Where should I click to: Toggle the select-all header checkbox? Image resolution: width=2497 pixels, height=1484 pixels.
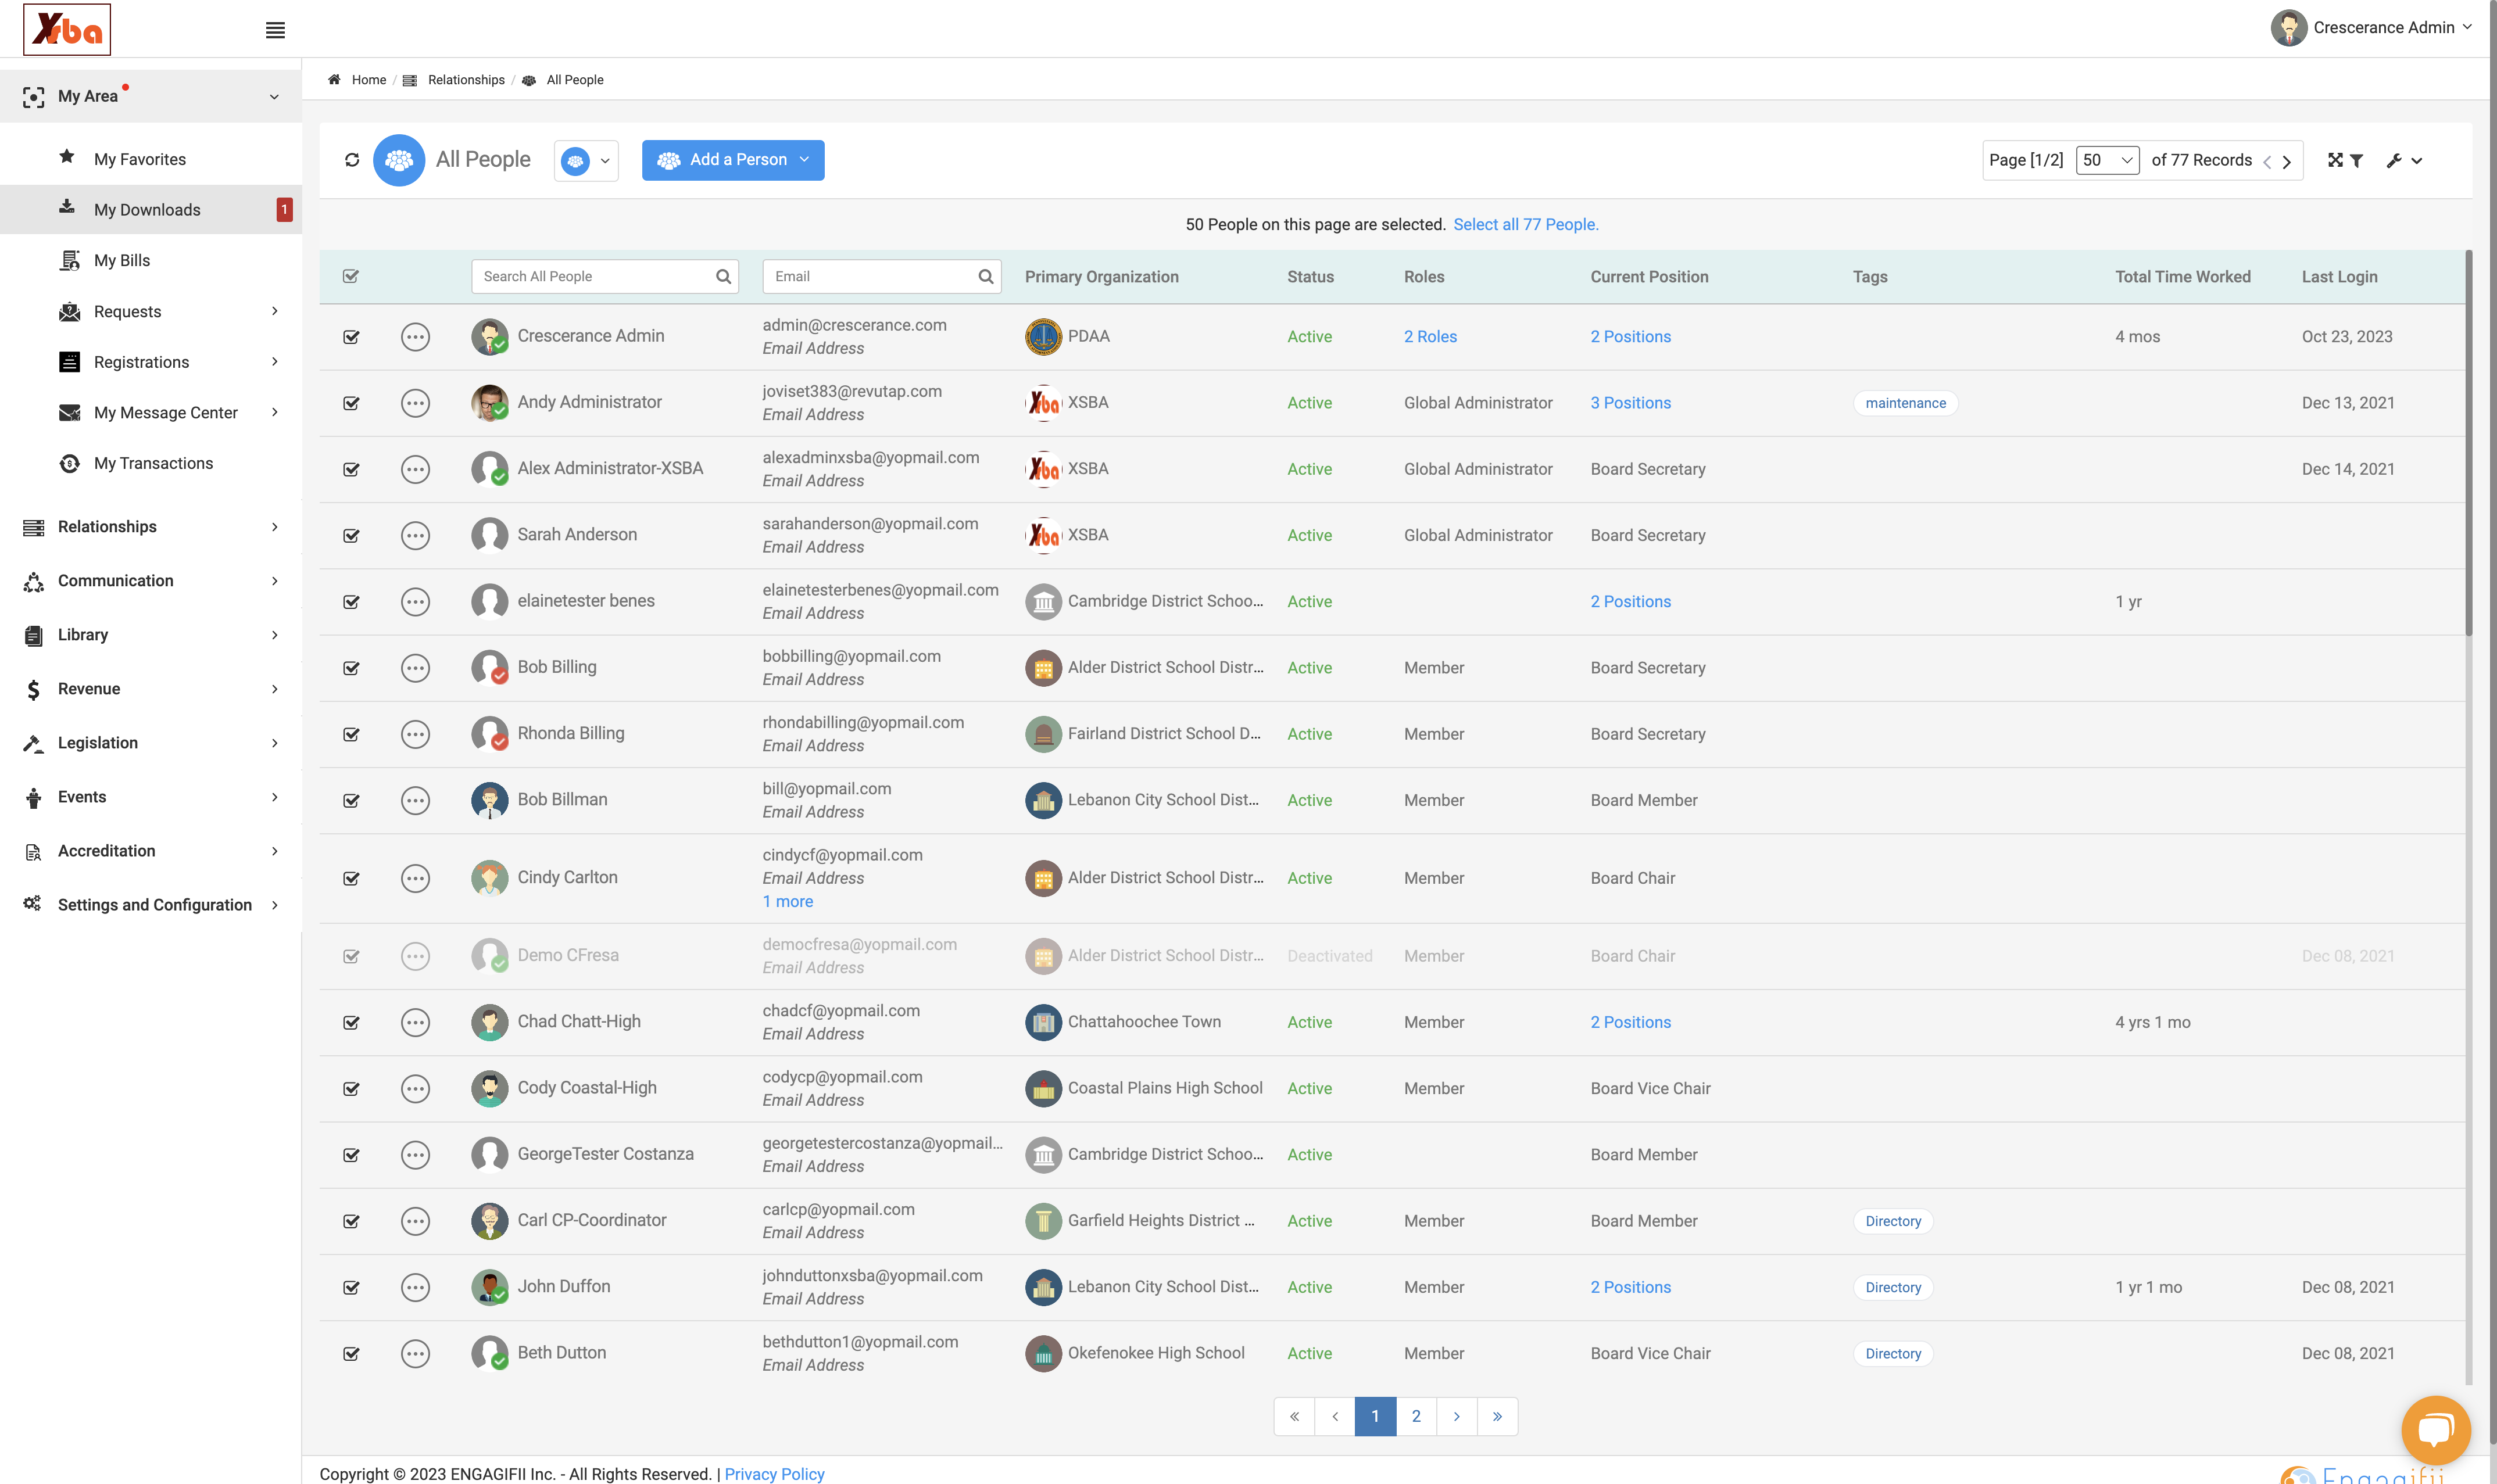coord(351,276)
